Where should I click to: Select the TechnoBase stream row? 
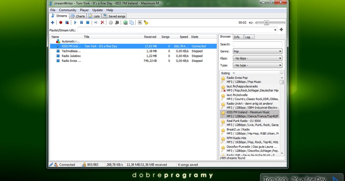[133, 51]
